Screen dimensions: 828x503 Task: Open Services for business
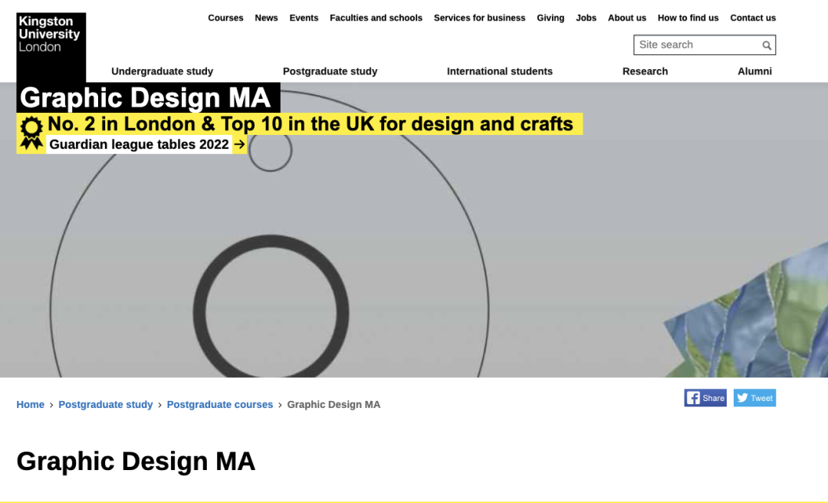tap(479, 18)
